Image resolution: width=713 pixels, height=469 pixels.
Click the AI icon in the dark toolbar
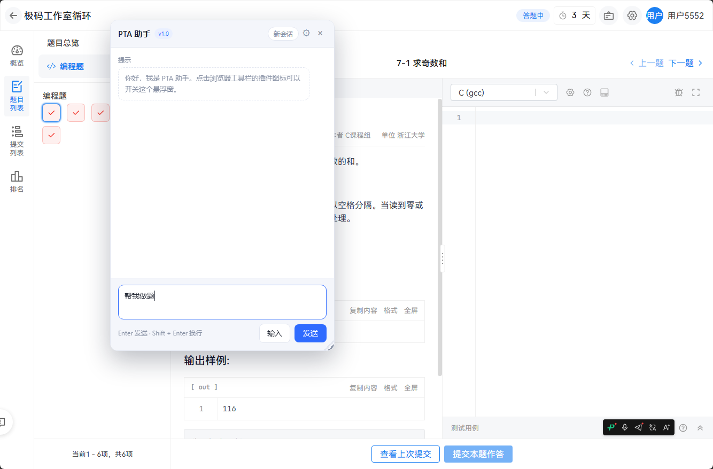[666, 427]
